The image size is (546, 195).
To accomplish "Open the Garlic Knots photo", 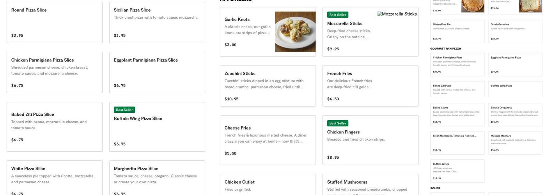I will pos(295,32).
